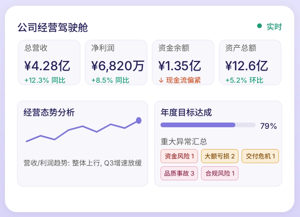The height and width of the screenshot is (217, 300).
Task: Click the +8.5% 同比 change text
Action: click(x=110, y=80)
